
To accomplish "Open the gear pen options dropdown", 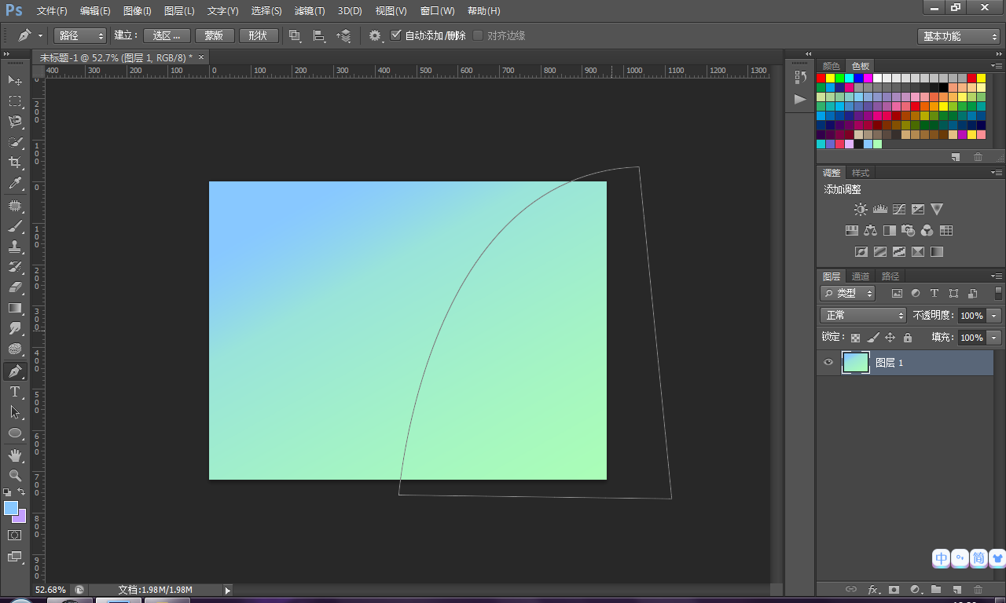I will (376, 35).
